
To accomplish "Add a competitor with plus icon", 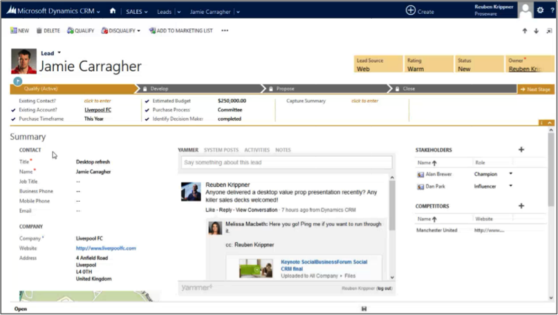I will coord(521,206).
